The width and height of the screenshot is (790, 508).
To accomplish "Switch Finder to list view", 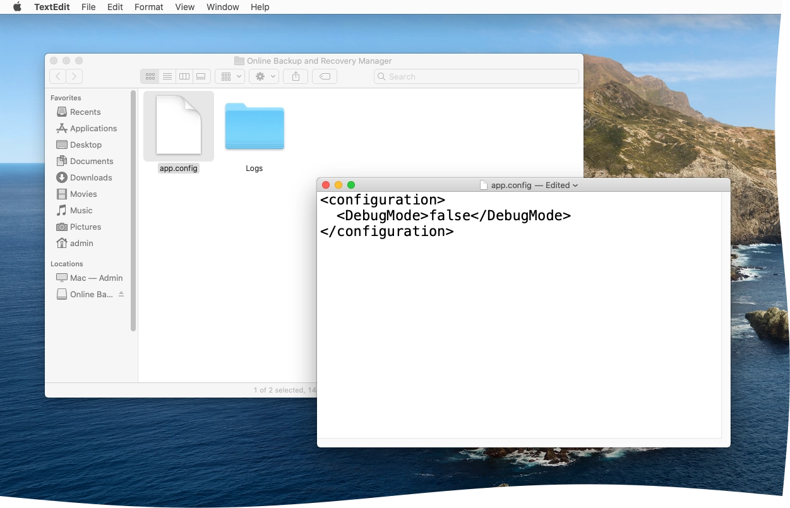I will coord(167,76).
